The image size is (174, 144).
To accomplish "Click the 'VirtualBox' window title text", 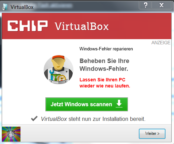I will [22, 7].
